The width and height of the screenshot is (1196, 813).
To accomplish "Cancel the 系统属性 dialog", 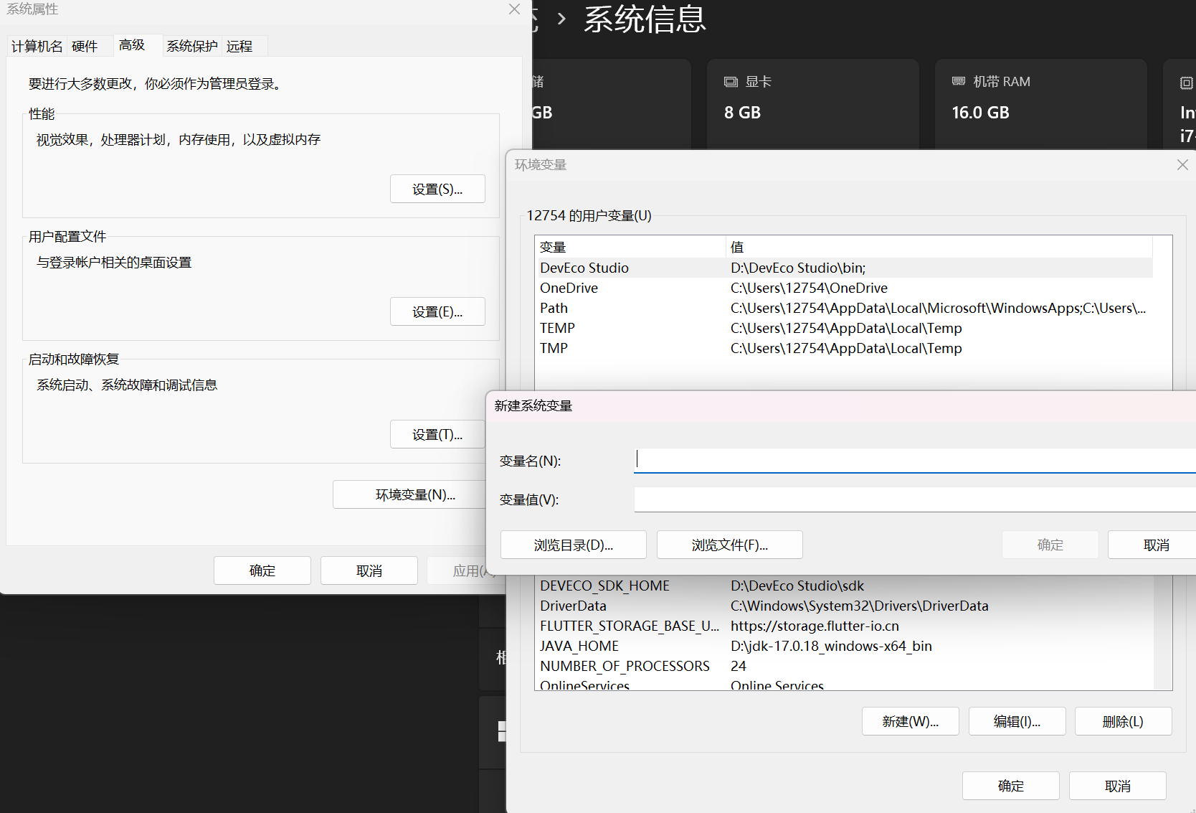I will point(369,570).
